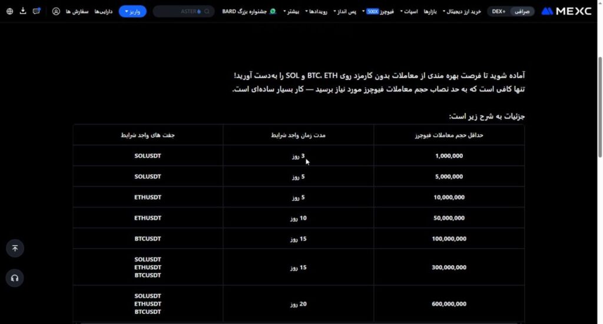
Task: Click the BARD festival icon
Action: pyautogui.click(x=272, y=11)
